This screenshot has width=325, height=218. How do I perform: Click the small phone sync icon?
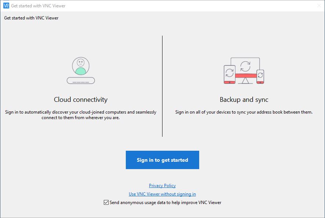pyautogui.click(x=260, y=76)
